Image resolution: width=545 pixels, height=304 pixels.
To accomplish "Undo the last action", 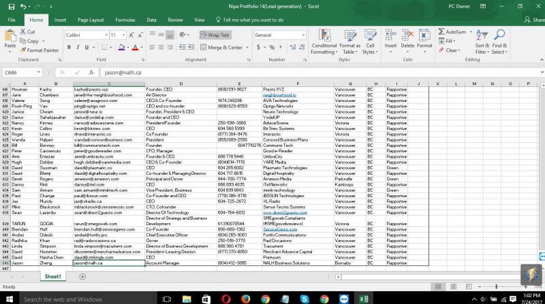I will (23, 7).
